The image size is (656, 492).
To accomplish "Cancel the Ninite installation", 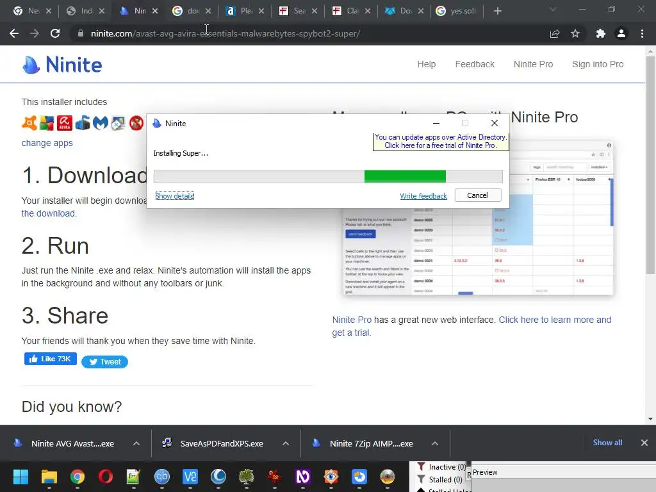I will [x=477, y=195].
